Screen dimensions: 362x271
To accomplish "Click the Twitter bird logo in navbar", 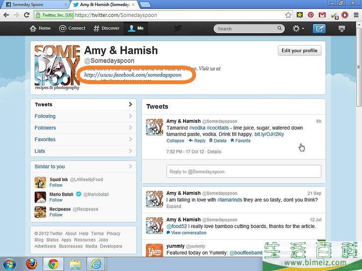I will pyautogui.click(x=178, y=28).
